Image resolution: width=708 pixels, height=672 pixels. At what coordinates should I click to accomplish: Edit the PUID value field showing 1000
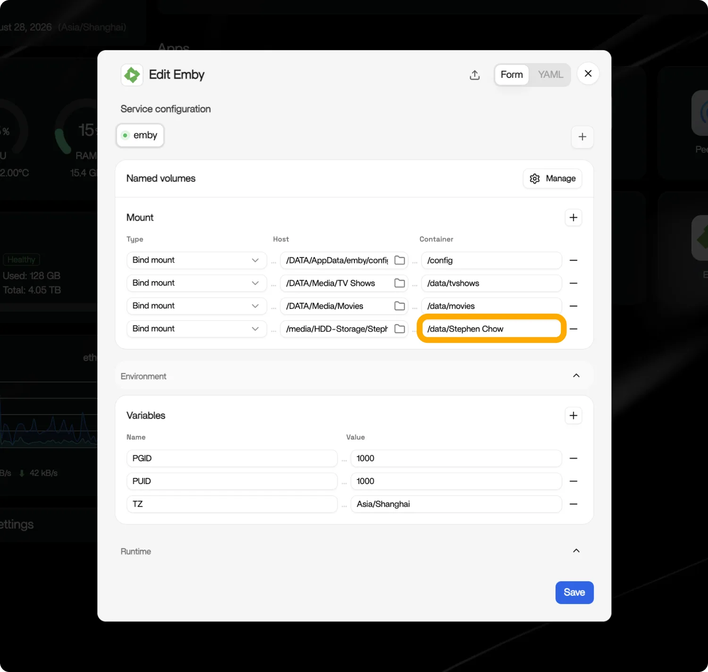[x=456, y=481]
